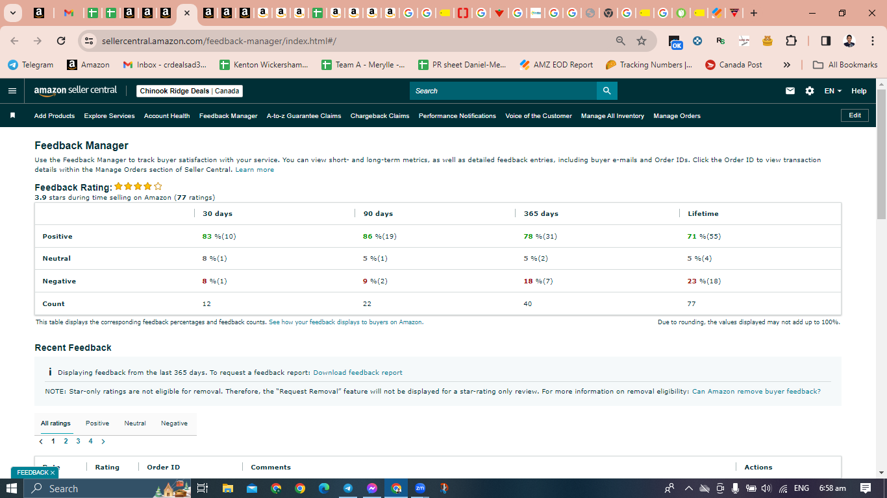This screenshot has width=887, height=498.
Task: Go back using the browser back arrow
Action: (x=14, y=41)
